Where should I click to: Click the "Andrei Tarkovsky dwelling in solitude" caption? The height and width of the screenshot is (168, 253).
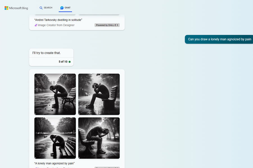pos(58,20)
